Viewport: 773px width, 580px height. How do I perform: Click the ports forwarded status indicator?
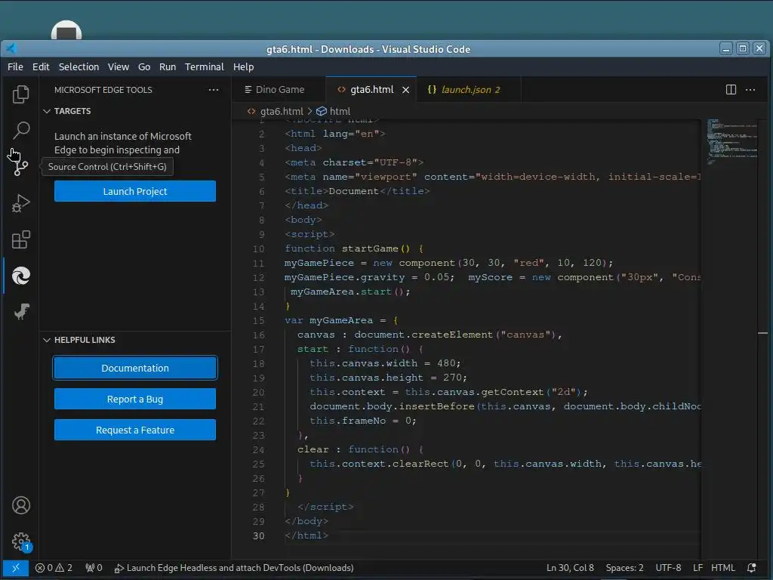click(94, 568)
